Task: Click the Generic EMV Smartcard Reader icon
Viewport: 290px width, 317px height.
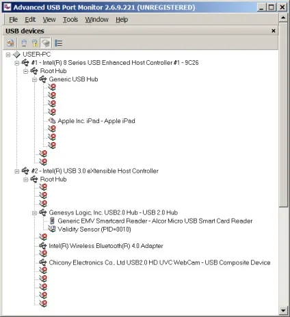Action: (52, 221)
